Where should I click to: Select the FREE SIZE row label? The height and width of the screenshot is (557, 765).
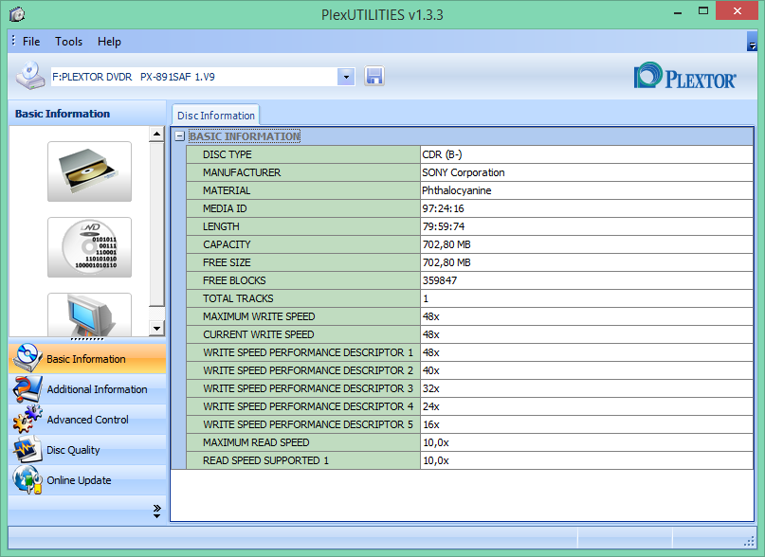pos(227,263)
